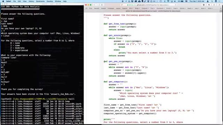This screenshot has width=223, height=125.
Task: Click the Time Machine menu bar icon
Action: click(161, 1)
